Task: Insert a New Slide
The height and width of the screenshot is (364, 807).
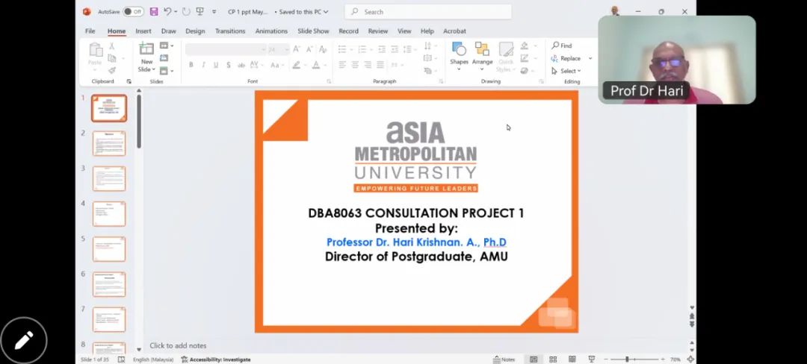Action: click(146, 56)
